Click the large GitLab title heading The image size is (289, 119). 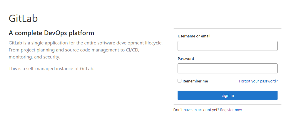[x=23, y=18]
